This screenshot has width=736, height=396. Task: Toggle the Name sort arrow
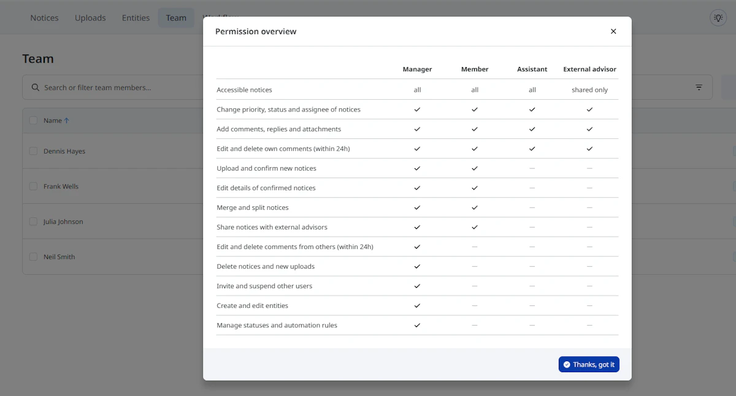(67, 121)
